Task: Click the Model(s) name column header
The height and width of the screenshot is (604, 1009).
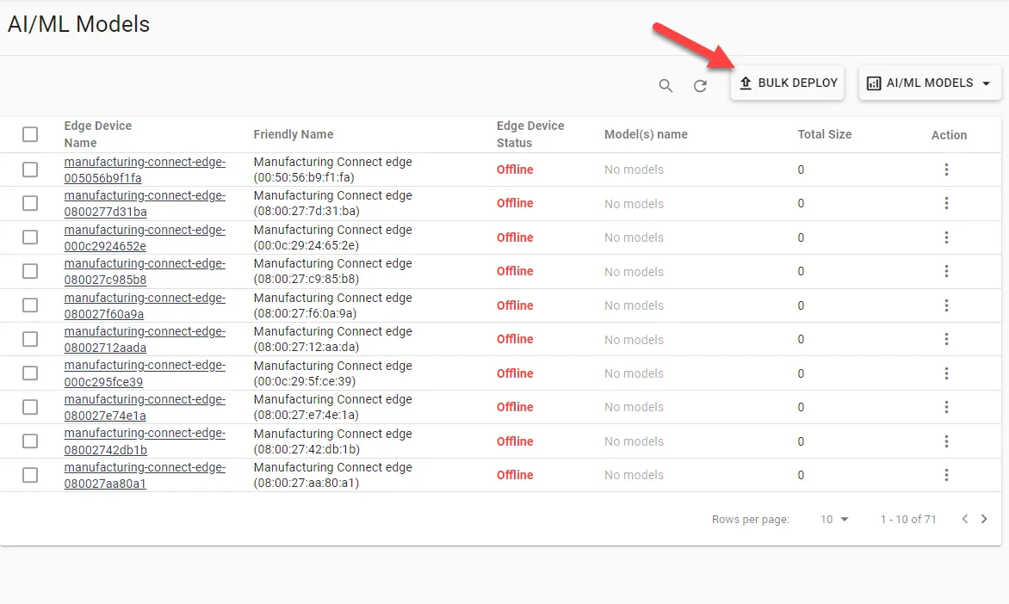Action: [x=646, y=134]
